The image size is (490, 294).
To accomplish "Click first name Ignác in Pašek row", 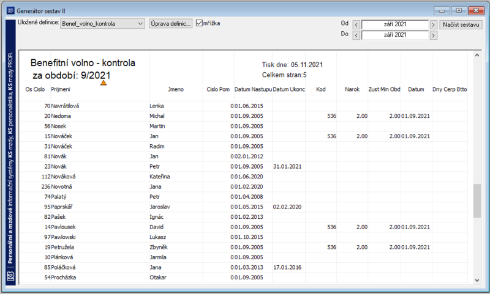I will 156,217.
